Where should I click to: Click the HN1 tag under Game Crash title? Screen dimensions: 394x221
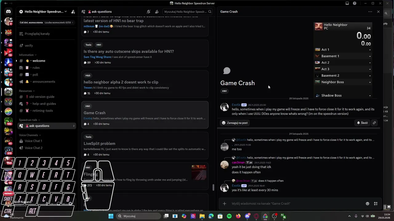pyautogui.click(x=224, y=91)
